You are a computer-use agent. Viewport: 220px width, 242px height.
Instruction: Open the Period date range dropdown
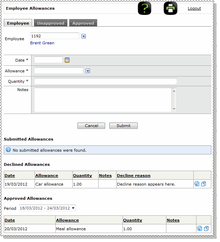[47, 208]
